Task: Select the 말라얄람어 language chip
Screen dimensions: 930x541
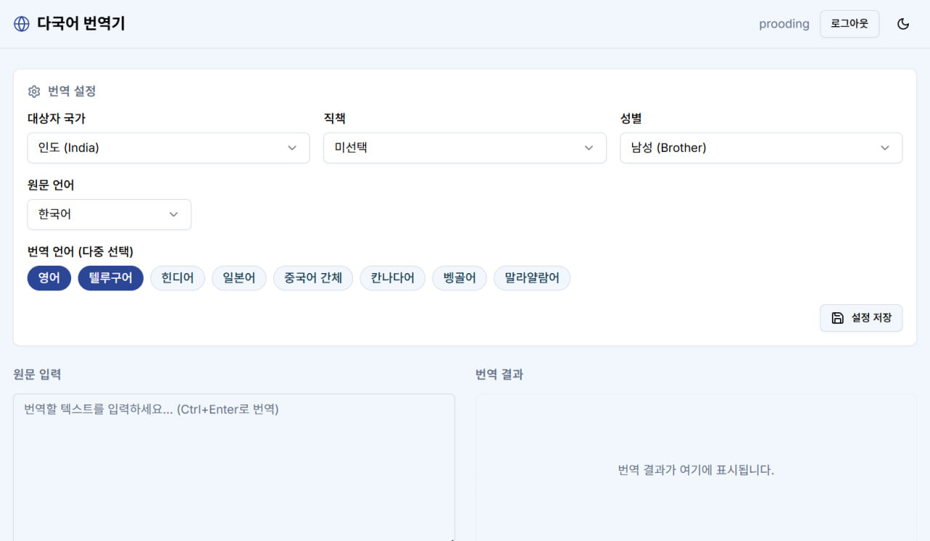Action: tap(532, 278)
